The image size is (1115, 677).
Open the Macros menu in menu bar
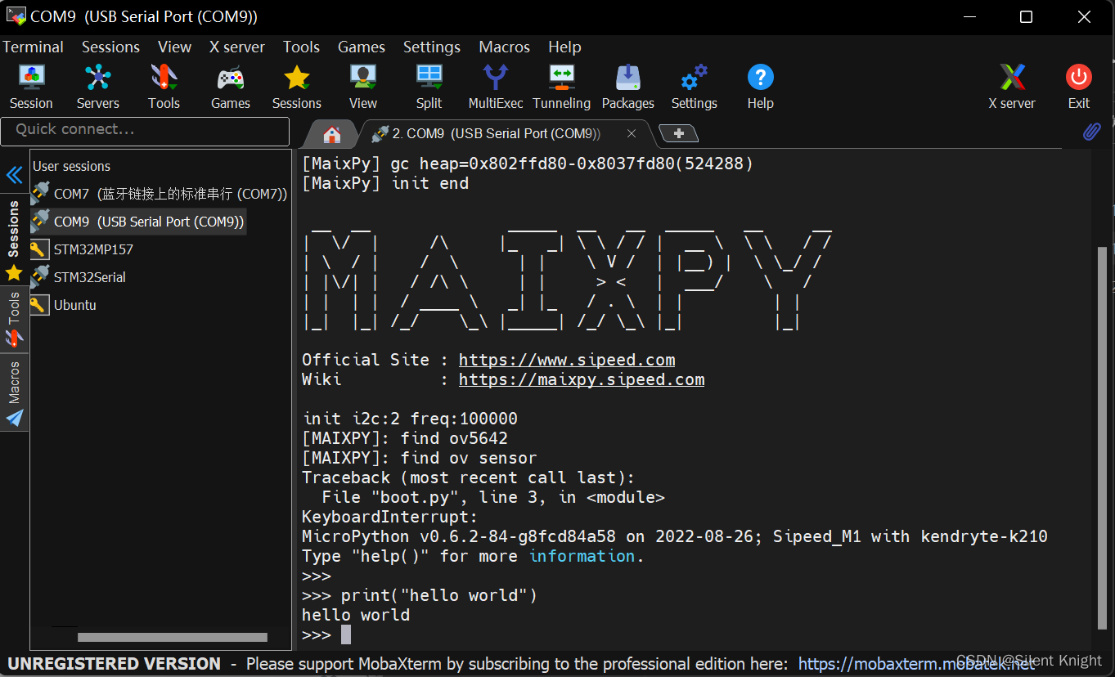504,47
